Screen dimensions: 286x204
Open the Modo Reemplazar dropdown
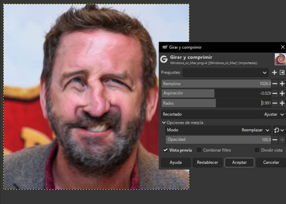pyautogui.click(x=255, y=130)
